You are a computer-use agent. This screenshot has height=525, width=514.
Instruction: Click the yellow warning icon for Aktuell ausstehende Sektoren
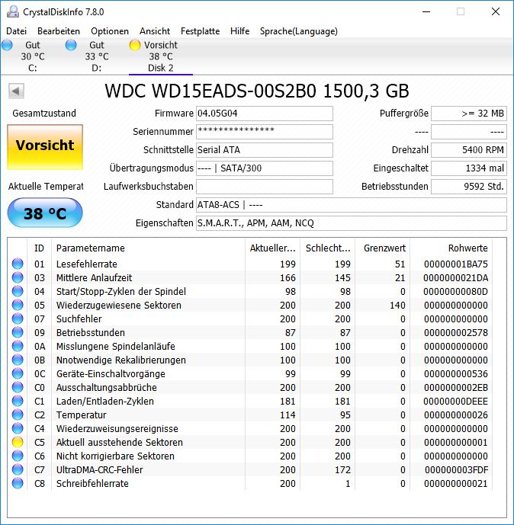(18, 442)
